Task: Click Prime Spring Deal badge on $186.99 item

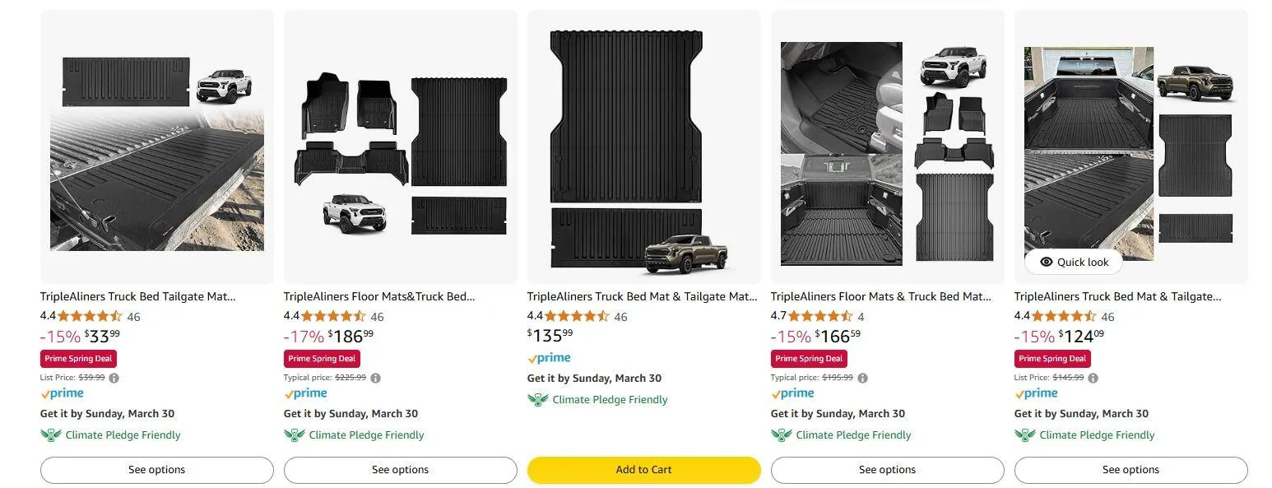Action: (x=322, y=359)
